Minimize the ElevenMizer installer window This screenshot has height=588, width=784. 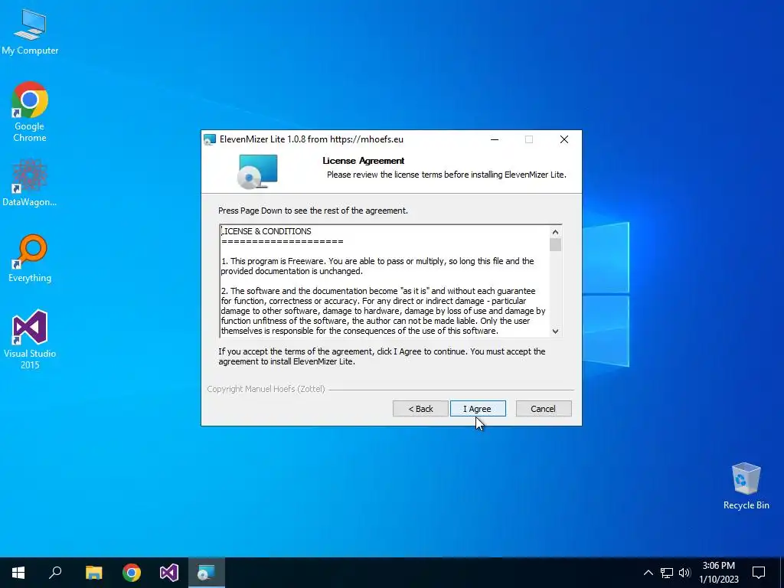[x=495, y=139]
